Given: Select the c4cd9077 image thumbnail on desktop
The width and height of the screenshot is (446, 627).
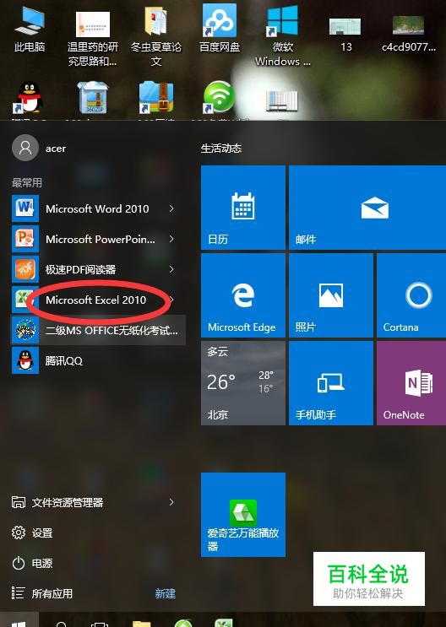Looking at the screenshot, I should click(408, 33).
